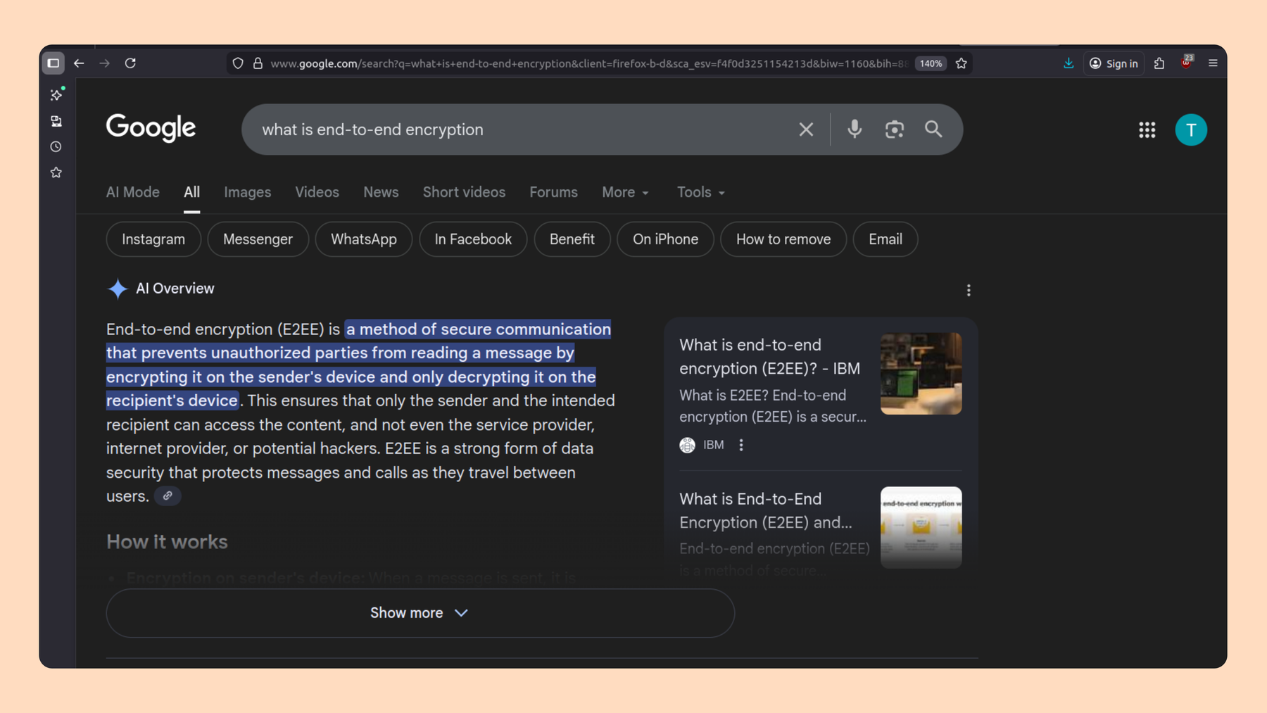Switch to News tab
Screen dimensions: 1267x713
pyautogui.click(x=381, y=192)
